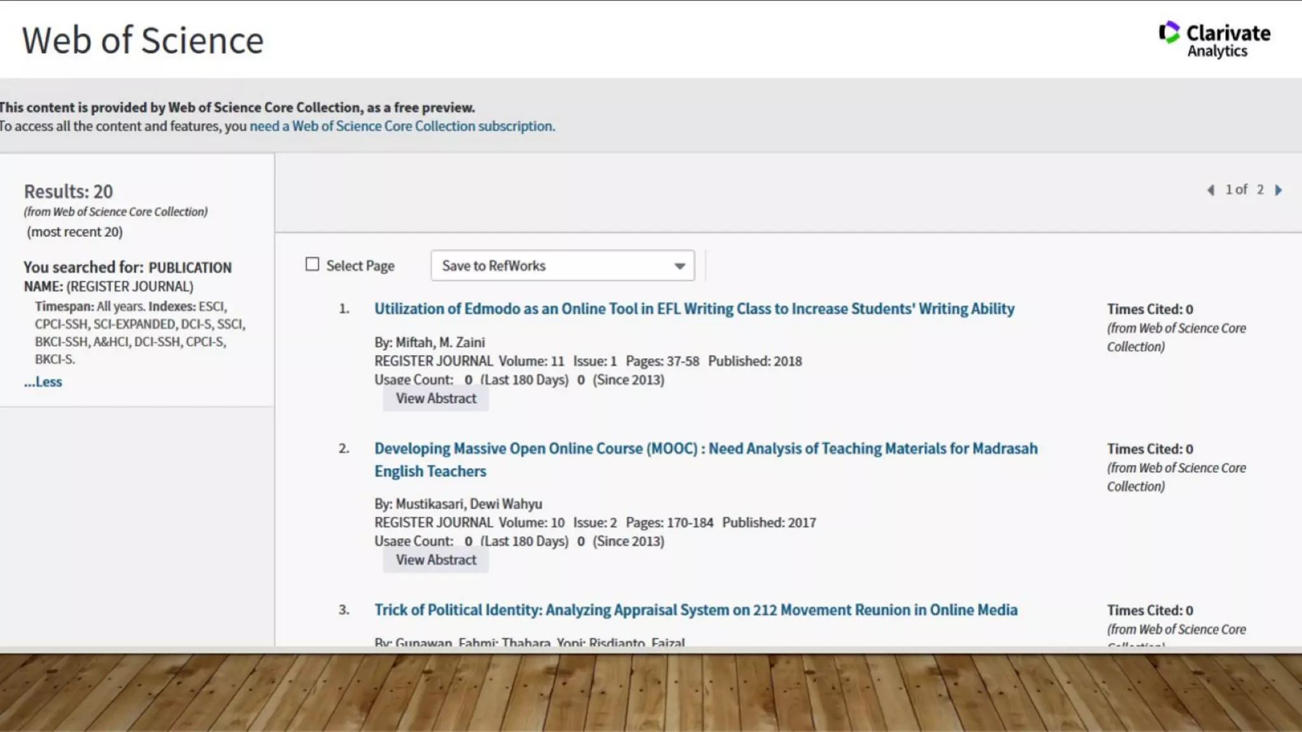This screenshot has width=1302, height=732.
Task: Click the Clarivate Analytics logo
Action: [1214, 39]
